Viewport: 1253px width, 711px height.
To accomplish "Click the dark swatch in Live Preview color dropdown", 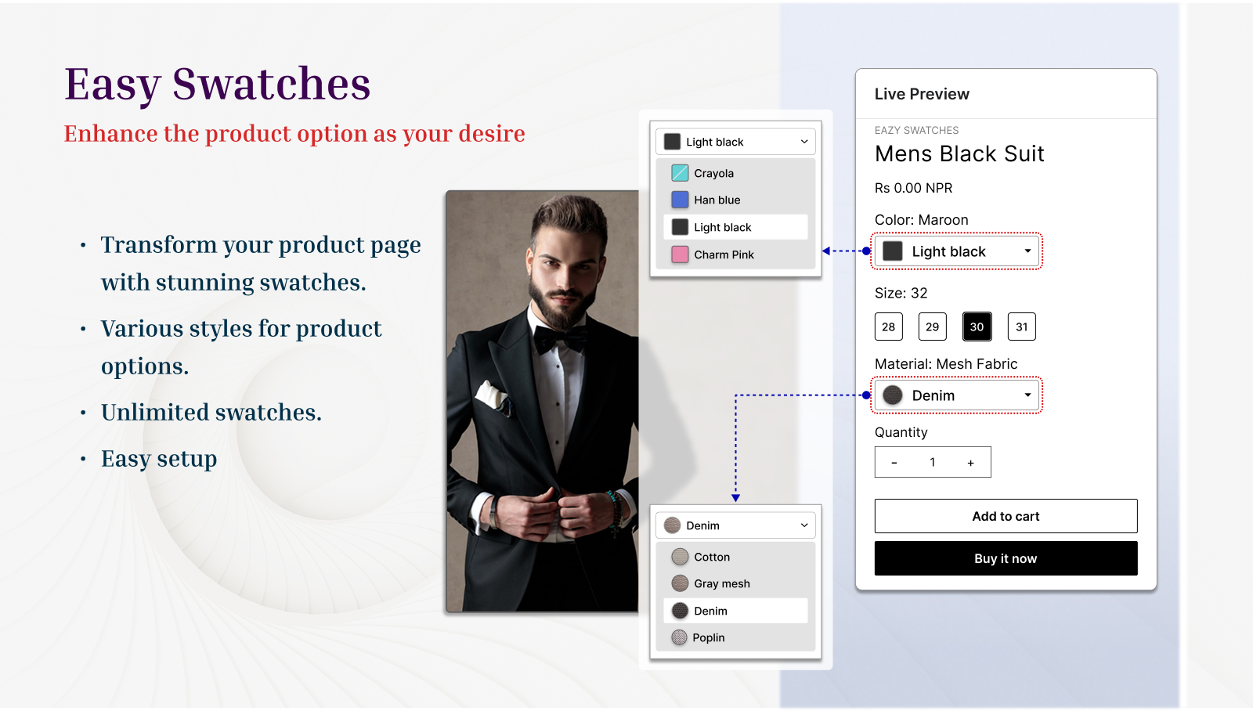I will [893, 251].
